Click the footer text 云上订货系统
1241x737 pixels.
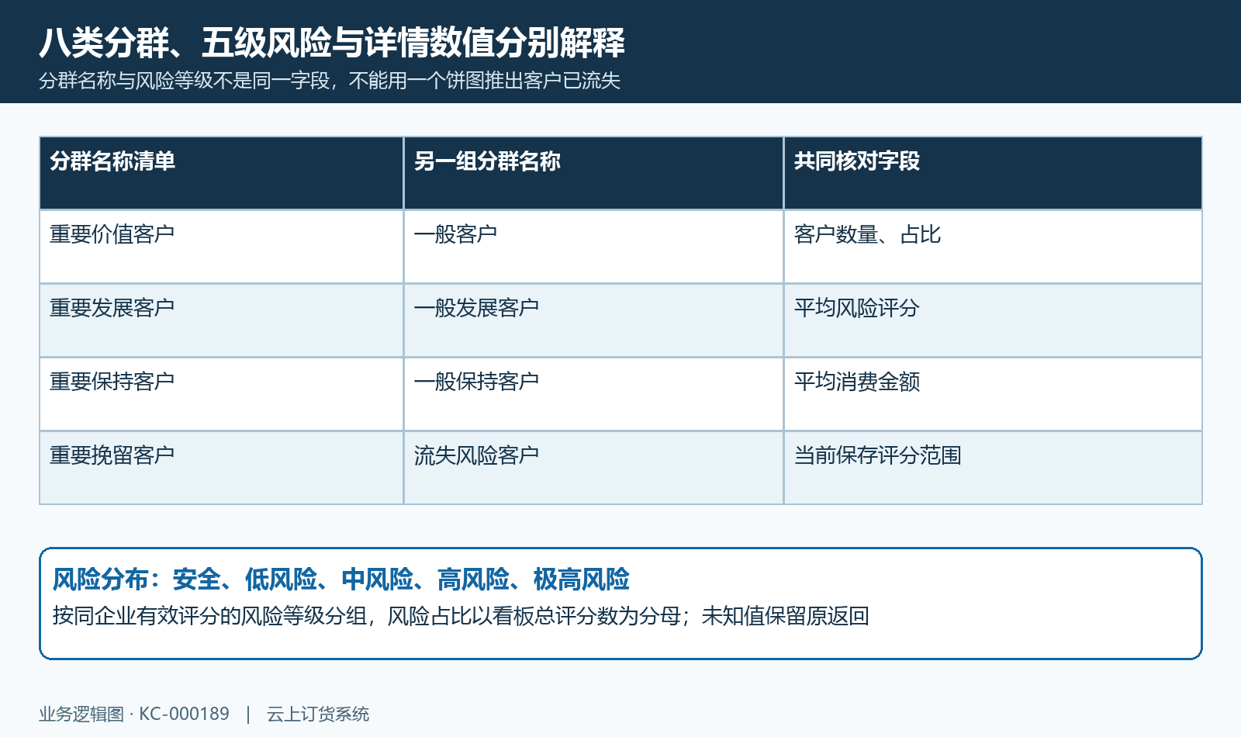pyautogui.click(x=318, y=714)
